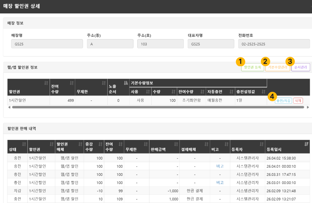Image resolution: width=312 pixels, height=203 pixels.
Task: Click the 매장명 field showing GS25
Action: tap(47, 44)
